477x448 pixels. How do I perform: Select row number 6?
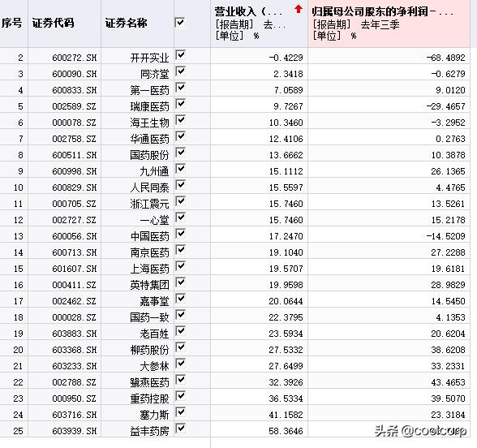20,123
